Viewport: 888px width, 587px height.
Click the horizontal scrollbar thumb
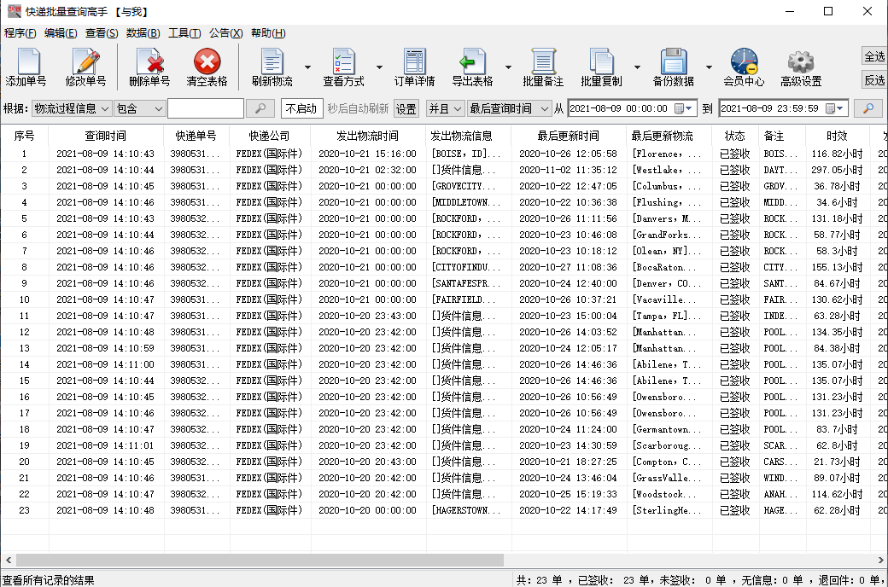[x=260, y=560]
